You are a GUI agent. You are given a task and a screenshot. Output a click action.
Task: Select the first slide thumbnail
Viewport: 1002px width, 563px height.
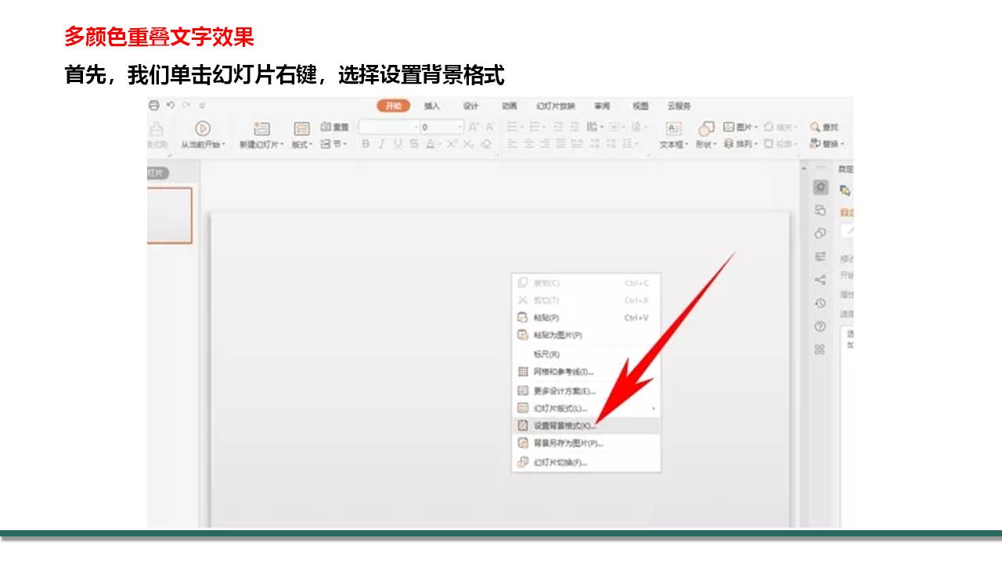click(169, 215)
